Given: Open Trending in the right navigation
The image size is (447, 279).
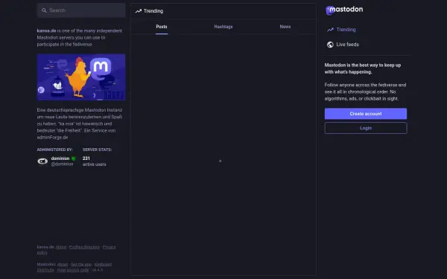Looking at the screenshot, I should 341,30.
